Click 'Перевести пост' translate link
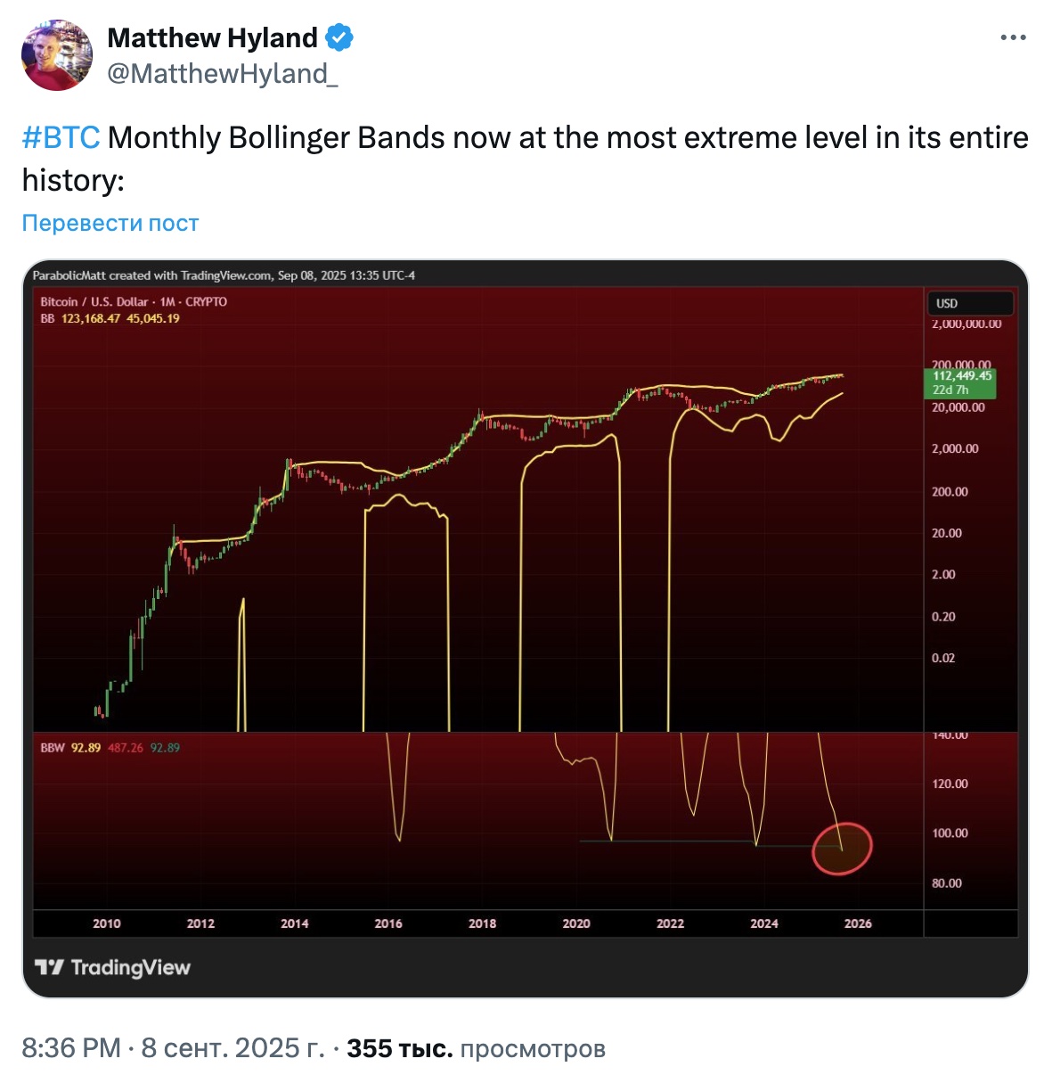The height and width of the screenshot is (1075, 1044). (x=110, y=223)
